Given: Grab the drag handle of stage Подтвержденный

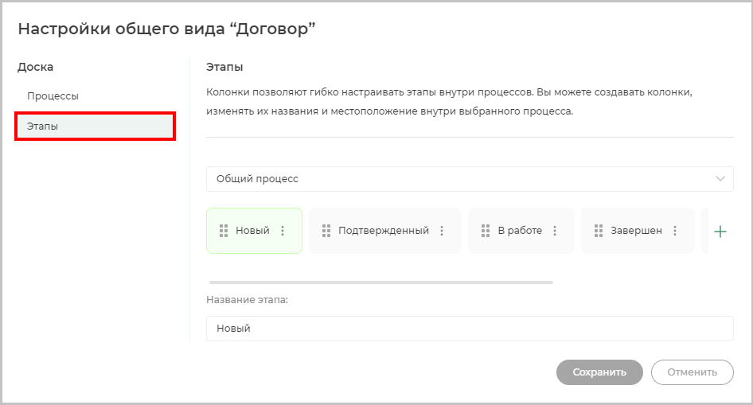Looking at the screenshot, I should point(326,231).
